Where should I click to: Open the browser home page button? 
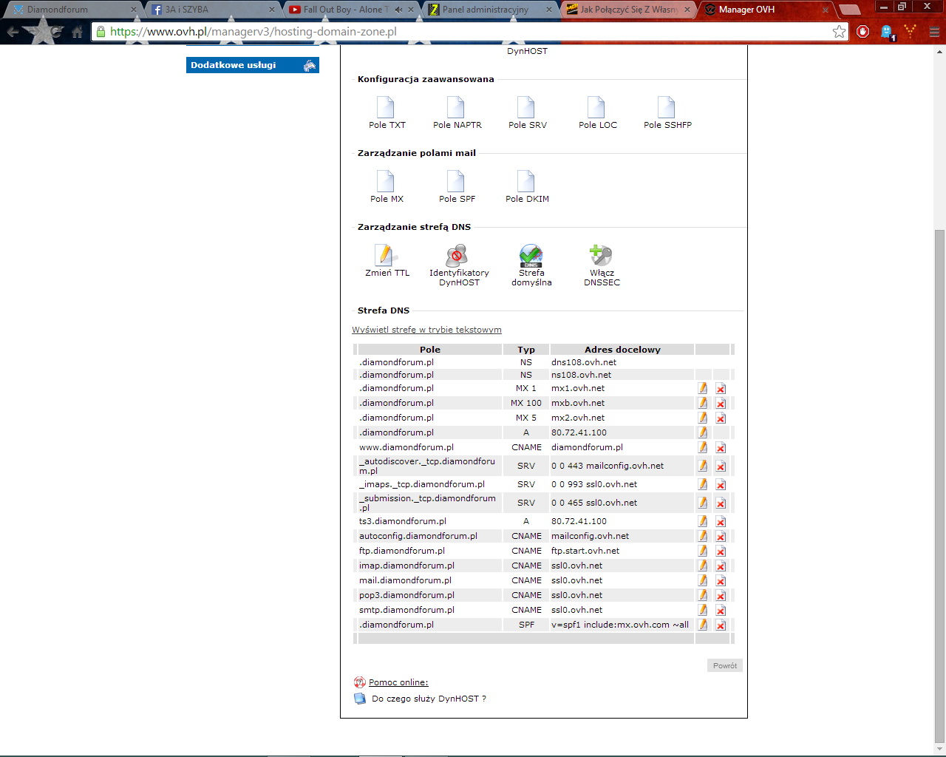(x=77, y=32)
